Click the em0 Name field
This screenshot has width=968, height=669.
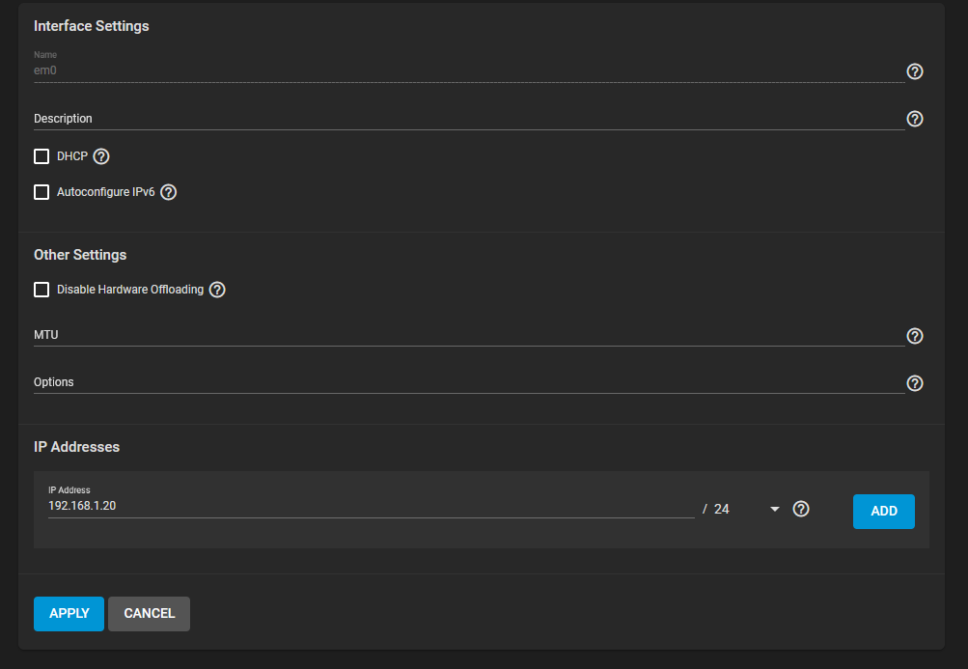[469, 70]
